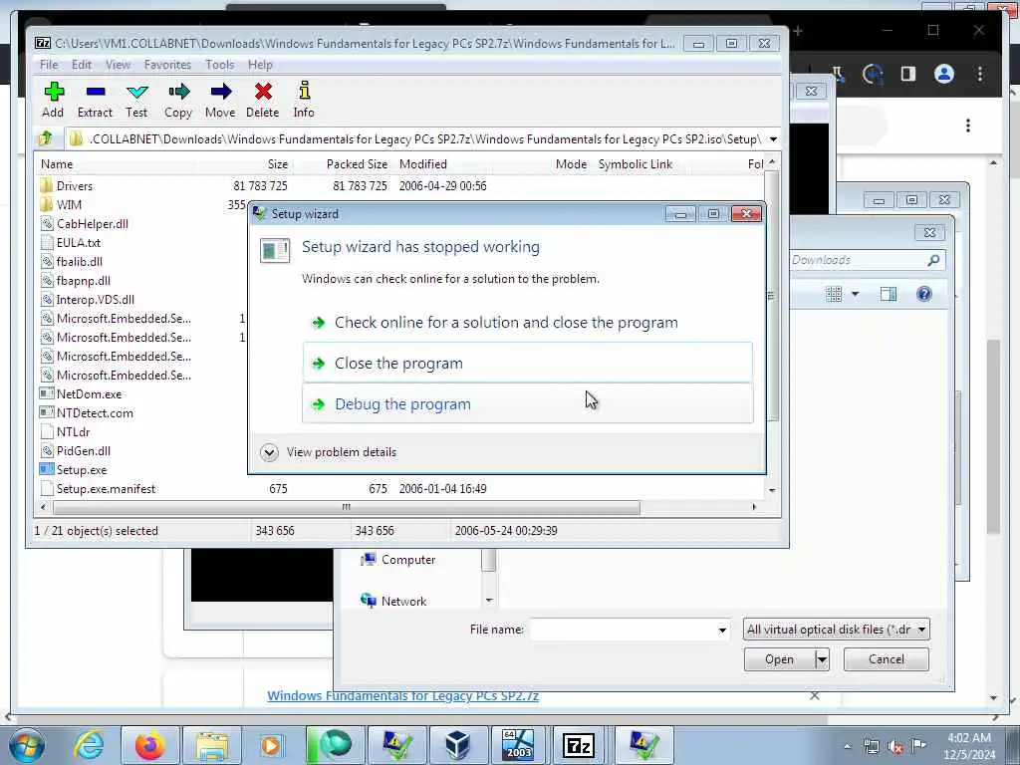Open the 7-Zip address bar dropdown
The width and height of the screenshot is (1020, 765).
click(x=773, y=139)
